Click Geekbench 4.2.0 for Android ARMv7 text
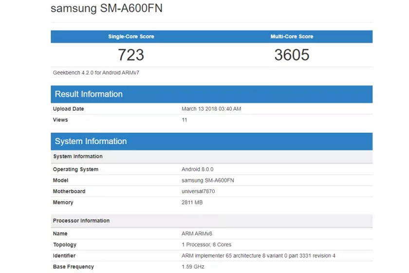409x273 pixels. pyautogui.click(x=96, y=73)
